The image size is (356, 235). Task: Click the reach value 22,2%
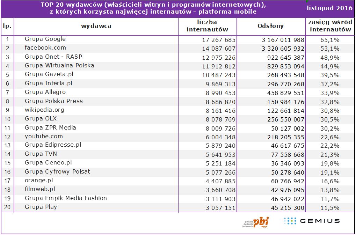(x=330, y=146)
